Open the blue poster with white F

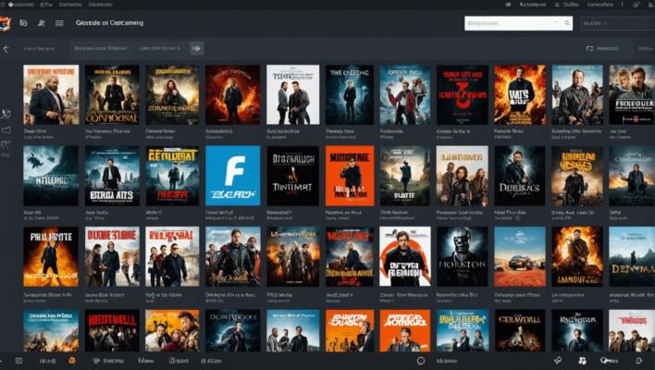tap(233, 176)
